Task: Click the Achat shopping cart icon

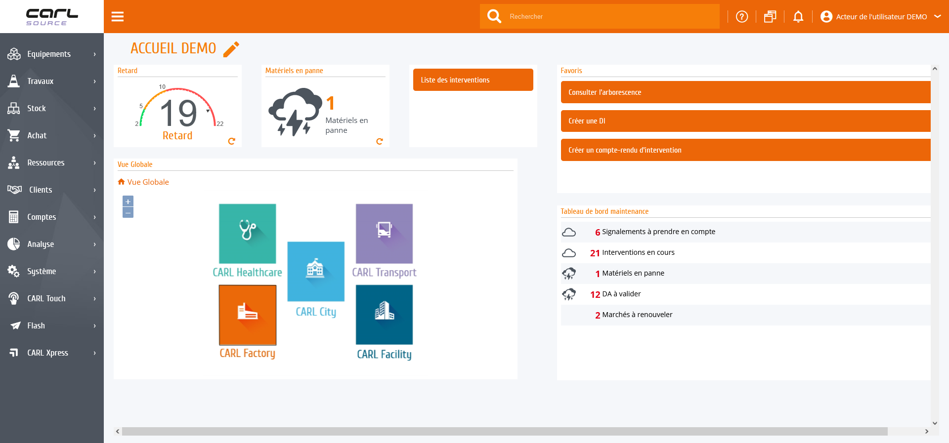Action: click(x=14, y=135)
